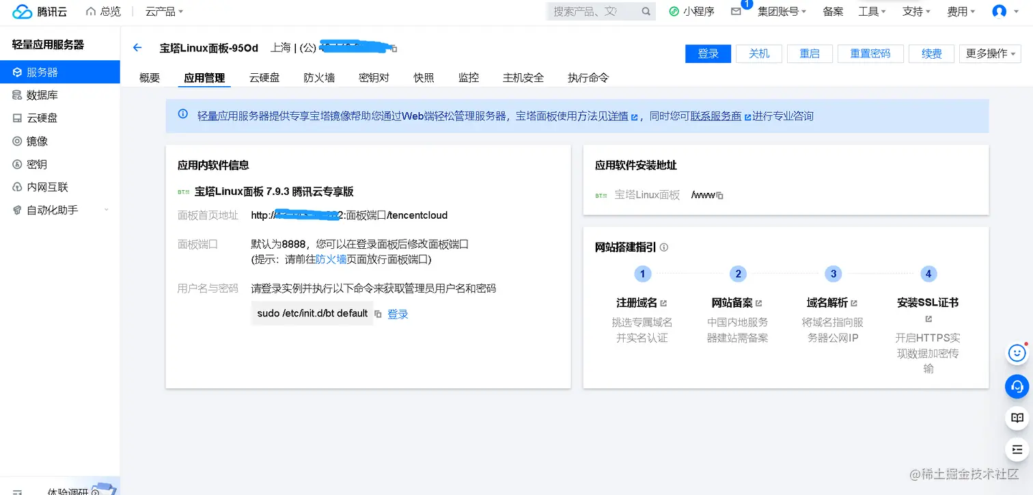The image size is (1033, 495).
Task: Expand the 更多操作 dropdown
Action: [x=989, y=53]
